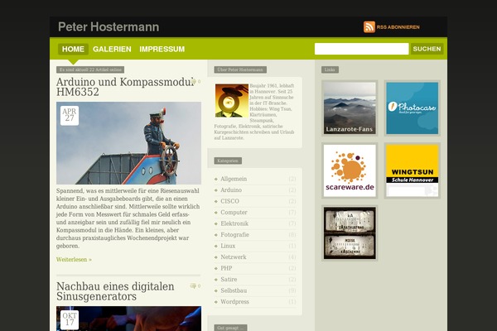Image resolution: width=497 pixels, height=331 pixels.
Task: Click the OKT 17 date badge
Action: coord(70,319)
